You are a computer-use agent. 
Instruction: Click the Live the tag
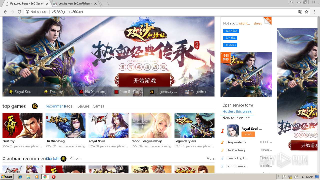[230, 38]
